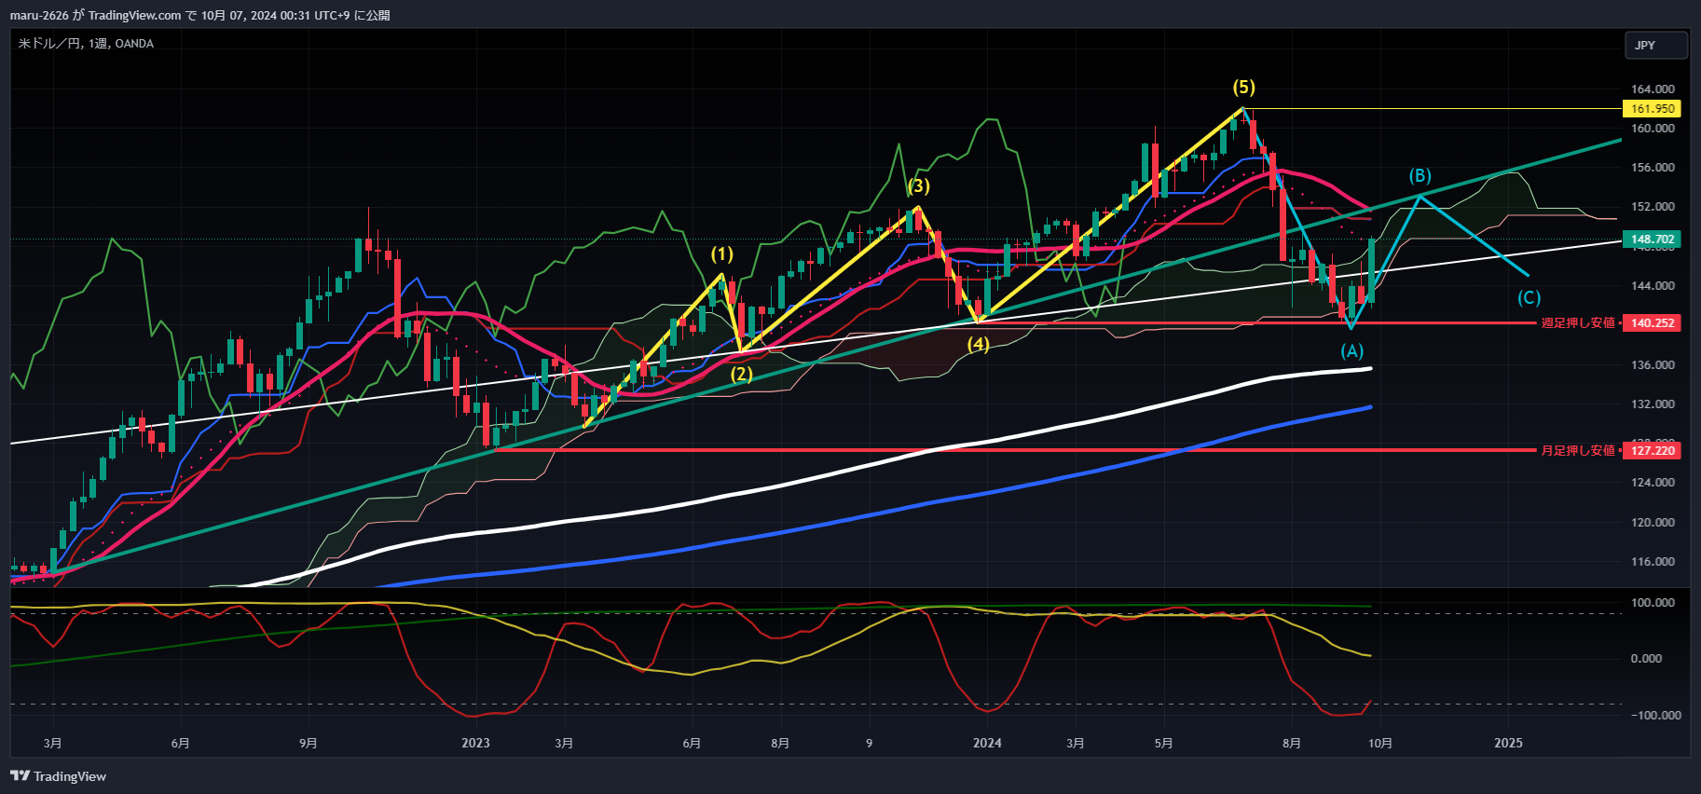The height and width of the screenshot is (794, 1701).
Task: Click the (2) wave label
Action: [x=741, y=375]
